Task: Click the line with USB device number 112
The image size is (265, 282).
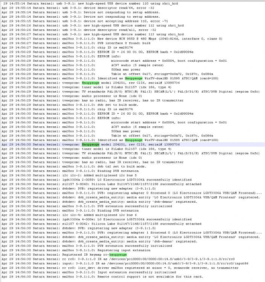Action: 92,26
